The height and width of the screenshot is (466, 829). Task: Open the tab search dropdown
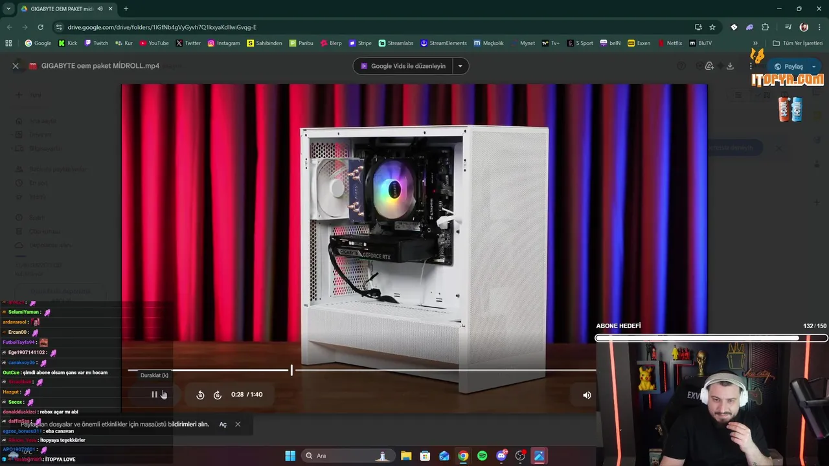8,9
